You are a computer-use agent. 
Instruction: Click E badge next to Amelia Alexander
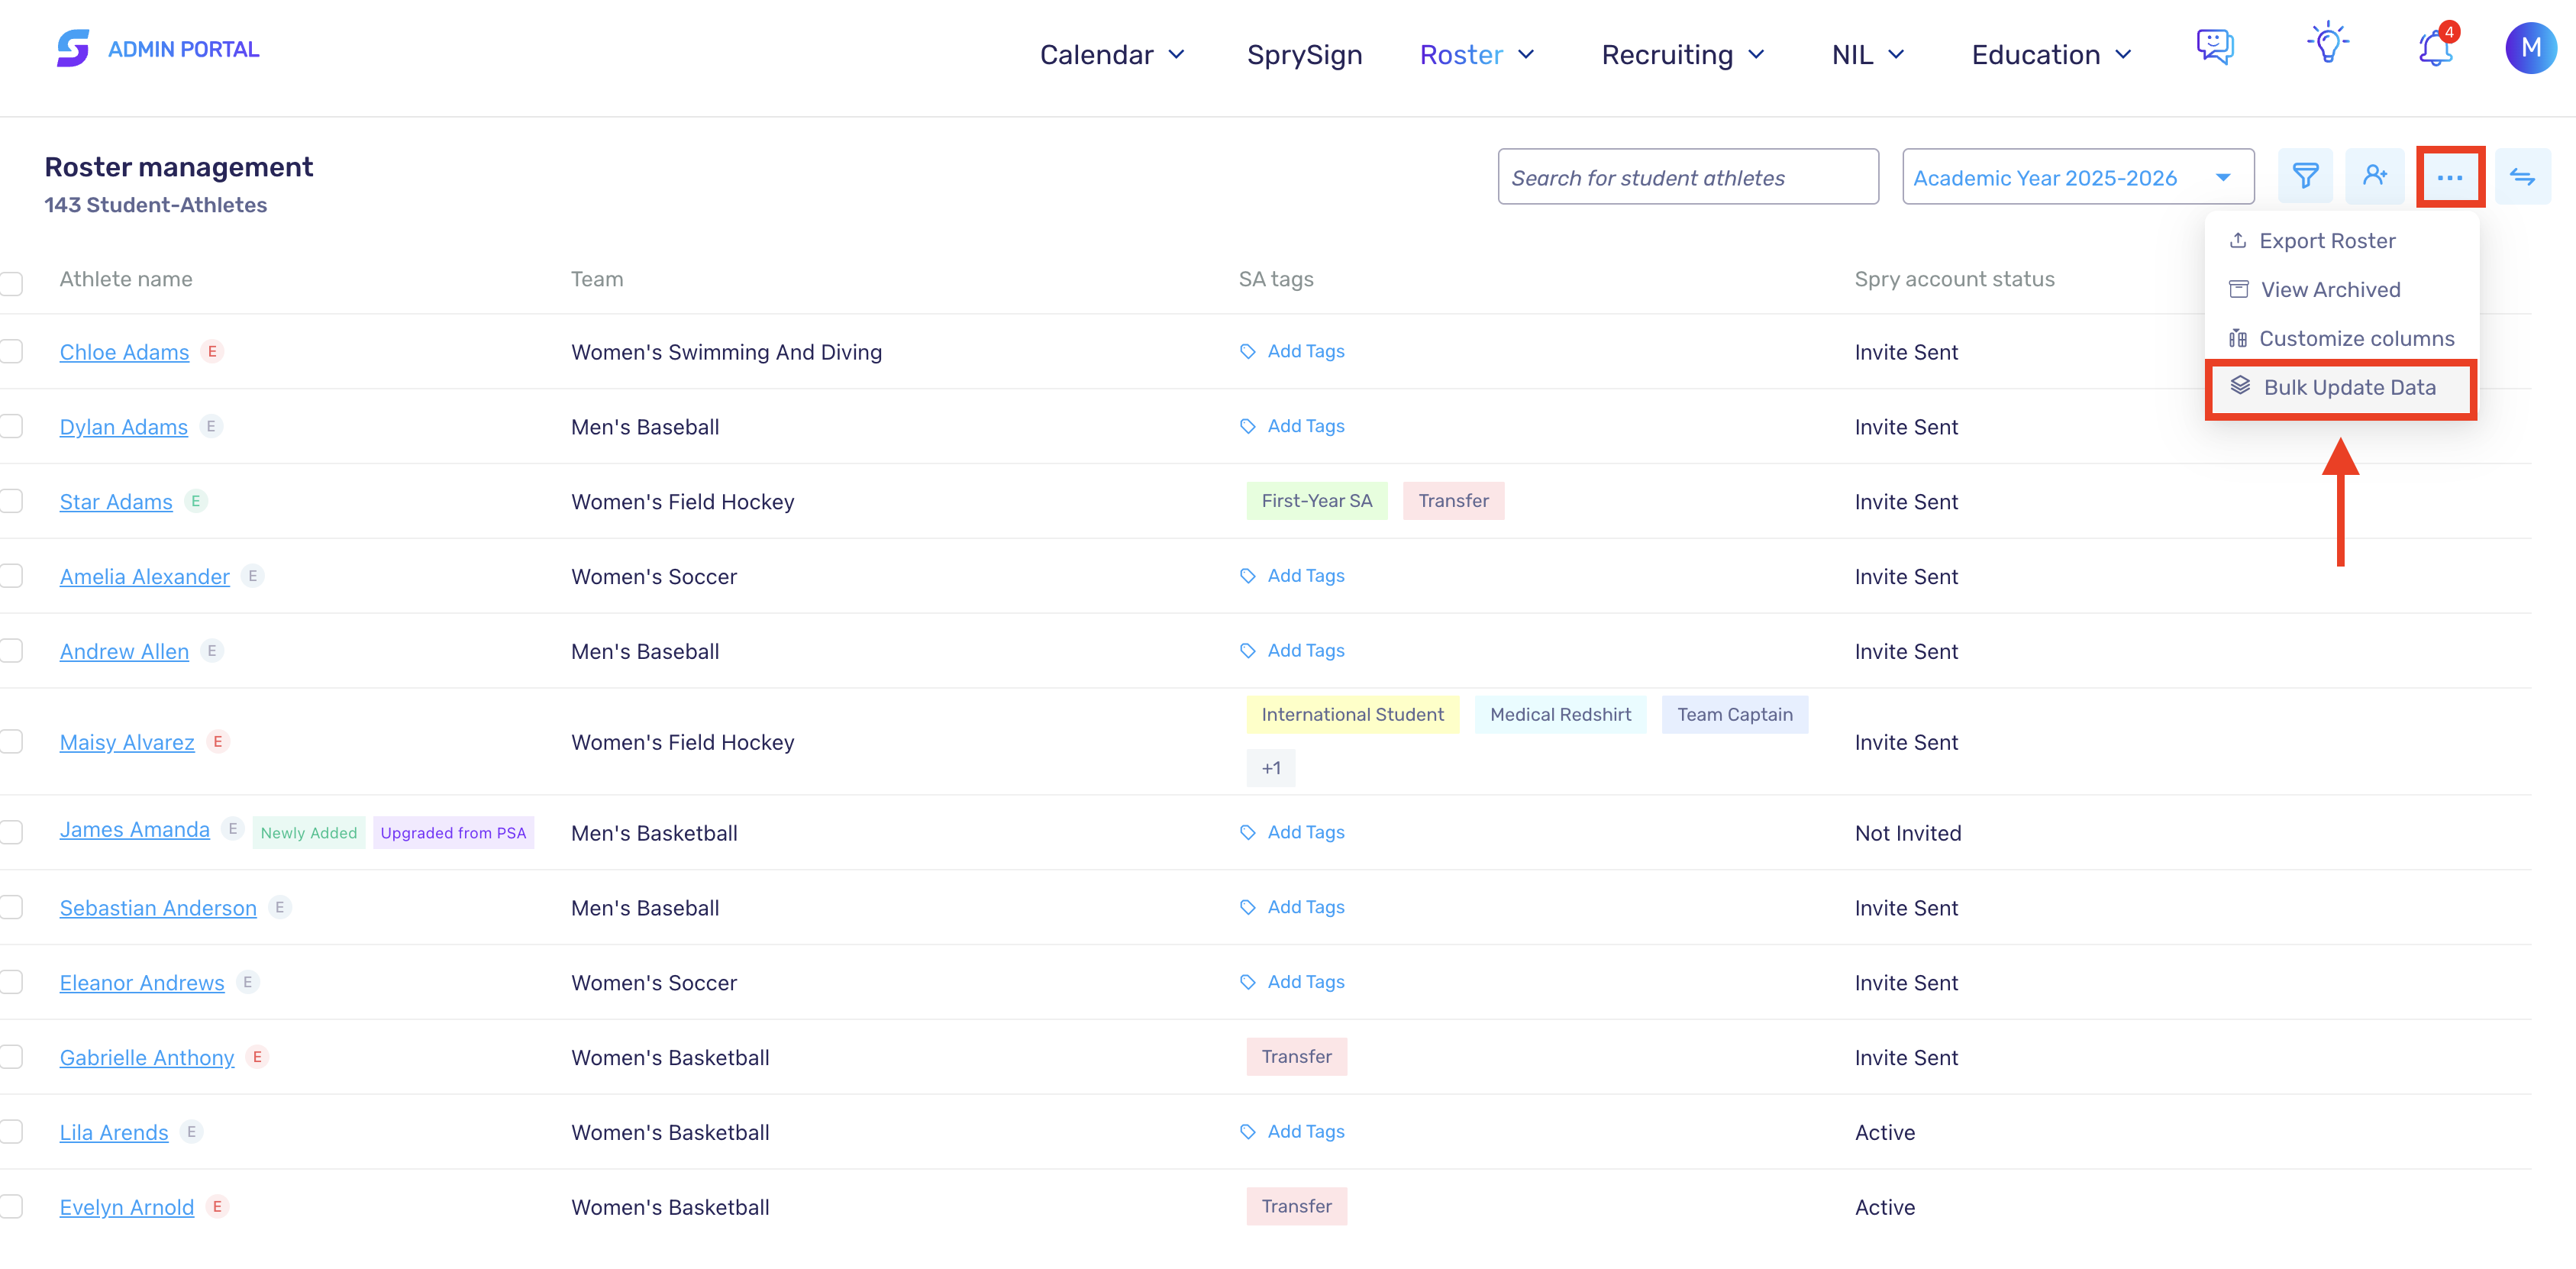click(253, 576)
